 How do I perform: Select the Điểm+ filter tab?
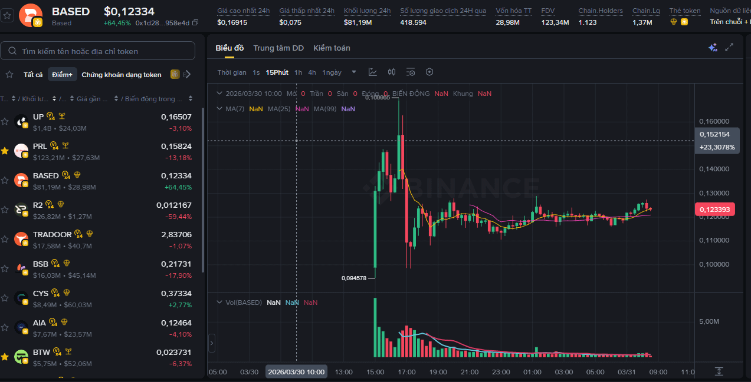click(62, 75)
